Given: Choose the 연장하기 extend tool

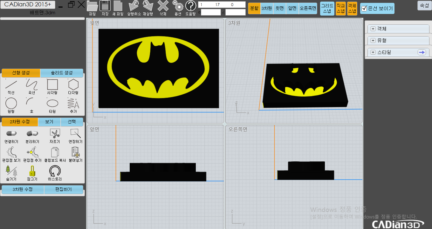Looking at the screenshot, I should 75,136.
